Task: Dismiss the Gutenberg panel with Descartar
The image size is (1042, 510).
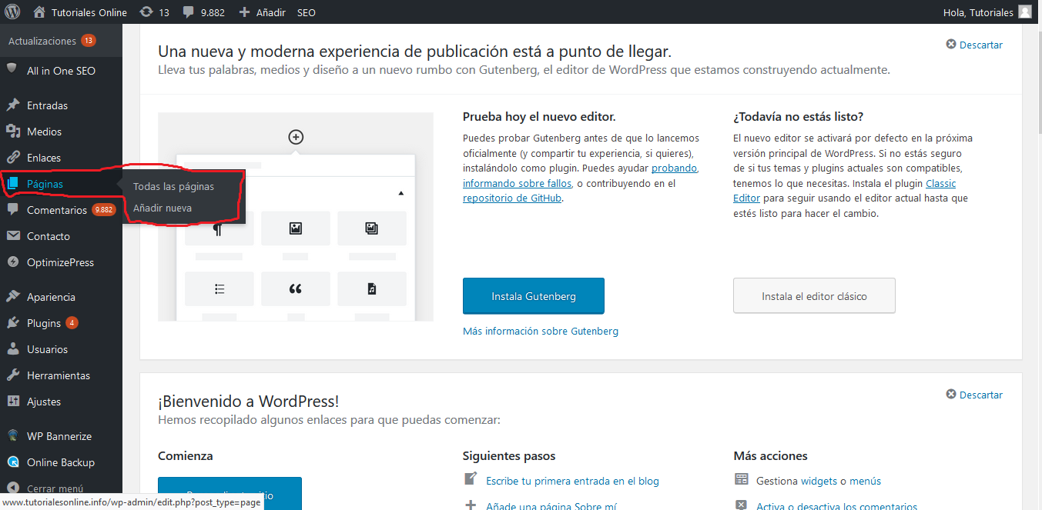Action: [974, 45]
